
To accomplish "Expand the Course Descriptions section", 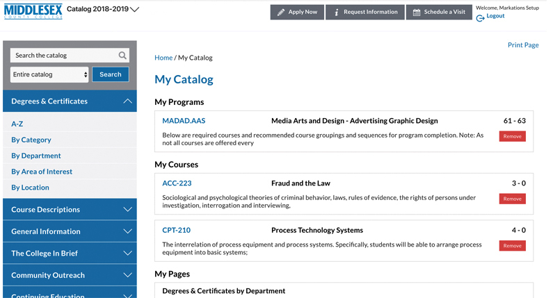I will (x=70, y=209).
